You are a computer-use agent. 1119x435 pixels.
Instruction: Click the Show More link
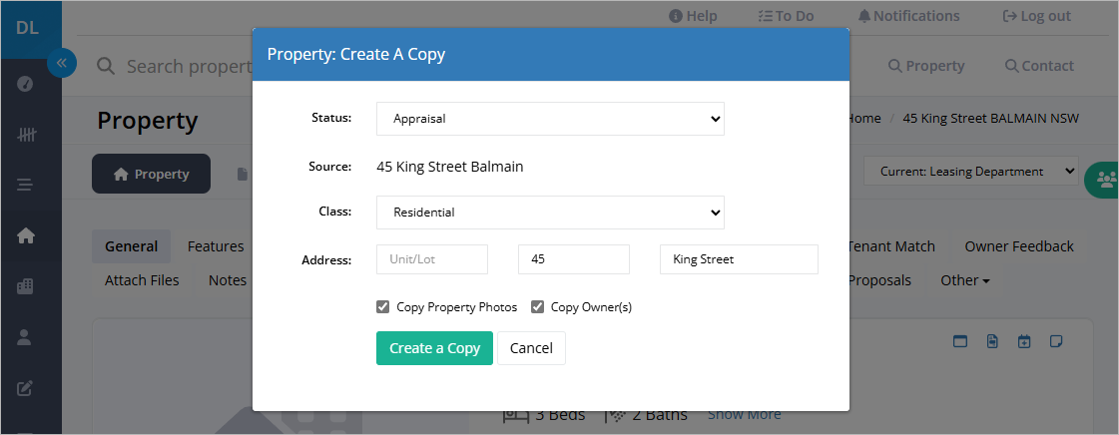pos(745,414)
